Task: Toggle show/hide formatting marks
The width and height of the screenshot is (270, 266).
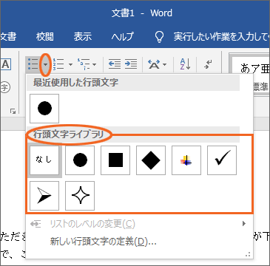Action: pos(208,64)
